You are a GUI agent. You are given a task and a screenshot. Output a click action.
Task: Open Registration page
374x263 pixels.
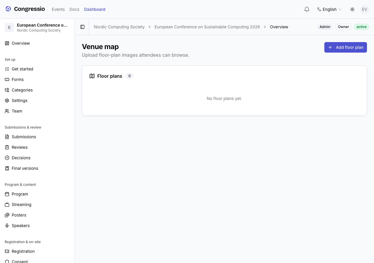(37, 251)
